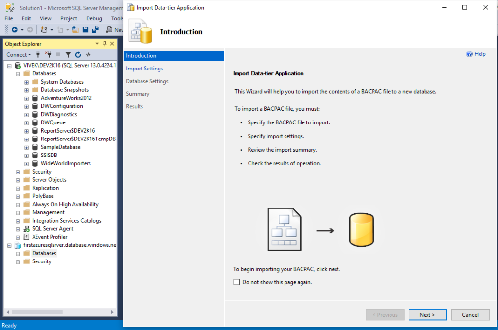Click the Navigate Backward toolbar icon
498x330 pixels.
pyautogui.click(x=15, y=29)
